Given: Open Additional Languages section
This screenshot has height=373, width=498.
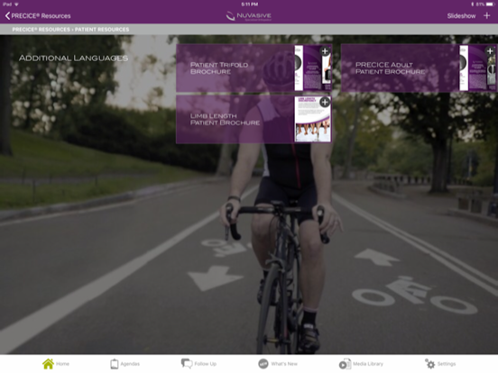Looking at the screenshot, I should pyautogui.click(x=73, y=58).
